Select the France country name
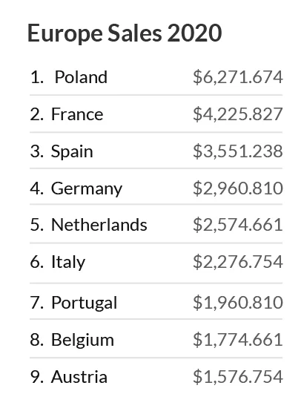Viewport: 304px width, 417px height. pos(77,114)
